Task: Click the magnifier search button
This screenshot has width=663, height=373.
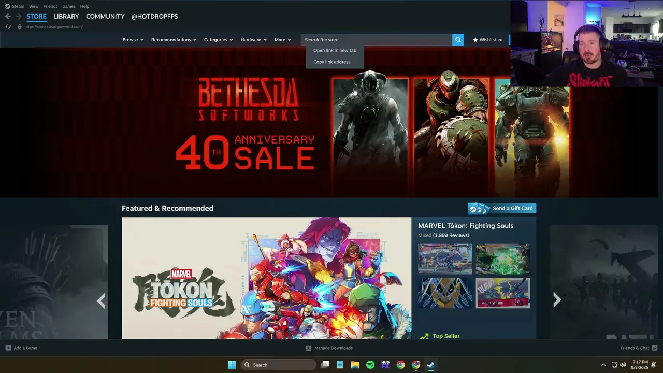Action: click(458, 40)
